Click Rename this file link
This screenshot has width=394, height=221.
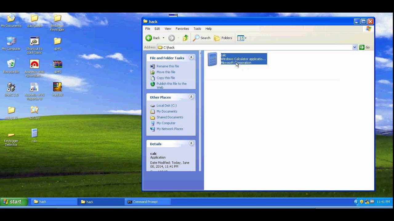point(167,66)
